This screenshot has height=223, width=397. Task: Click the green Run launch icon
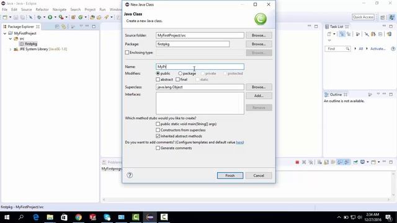tap(50, 17)
